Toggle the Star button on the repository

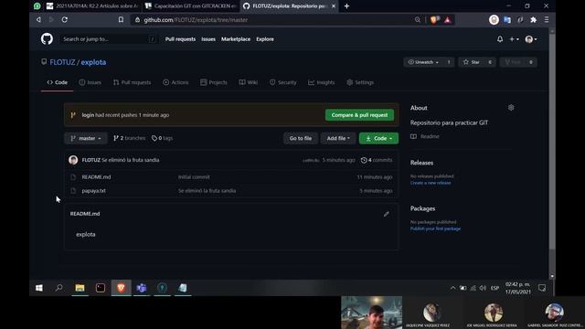(472, 62)
